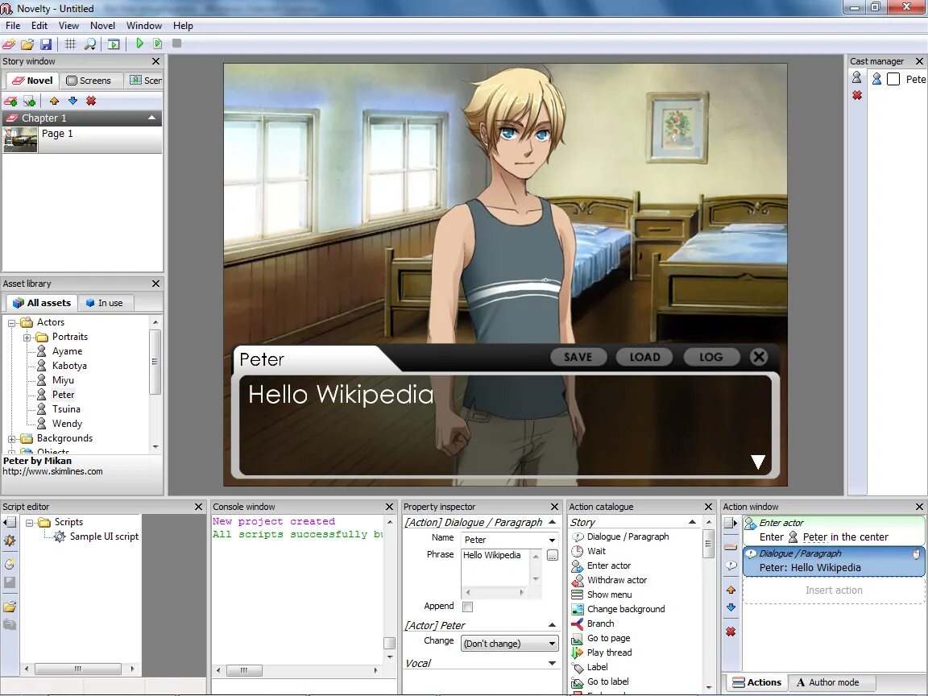Delete the selected page with the red X in Story window
Image resolution: width=928 pixels, height=696 pixels.
tap(91, 101)
